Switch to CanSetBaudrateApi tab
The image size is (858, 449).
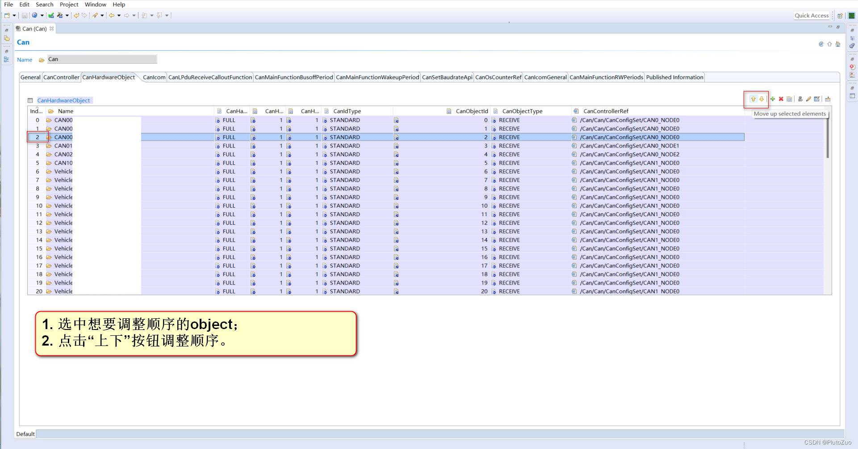point(447,77)
